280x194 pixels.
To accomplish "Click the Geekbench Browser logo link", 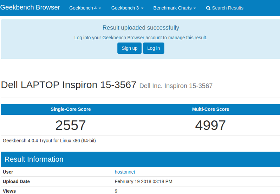I will tap(30, 7).
